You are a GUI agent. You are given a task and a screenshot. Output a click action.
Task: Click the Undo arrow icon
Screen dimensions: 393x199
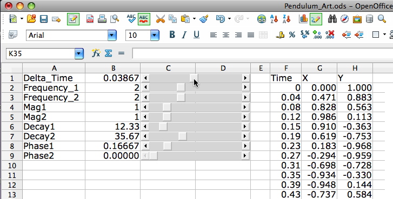tap(221, 19)
